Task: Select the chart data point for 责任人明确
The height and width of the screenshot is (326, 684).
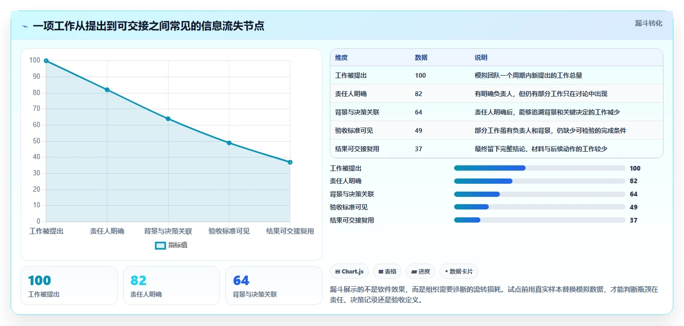Action: 107,90
